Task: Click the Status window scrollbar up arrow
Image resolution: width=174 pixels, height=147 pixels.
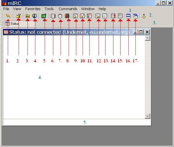Action: click(147, 38)
